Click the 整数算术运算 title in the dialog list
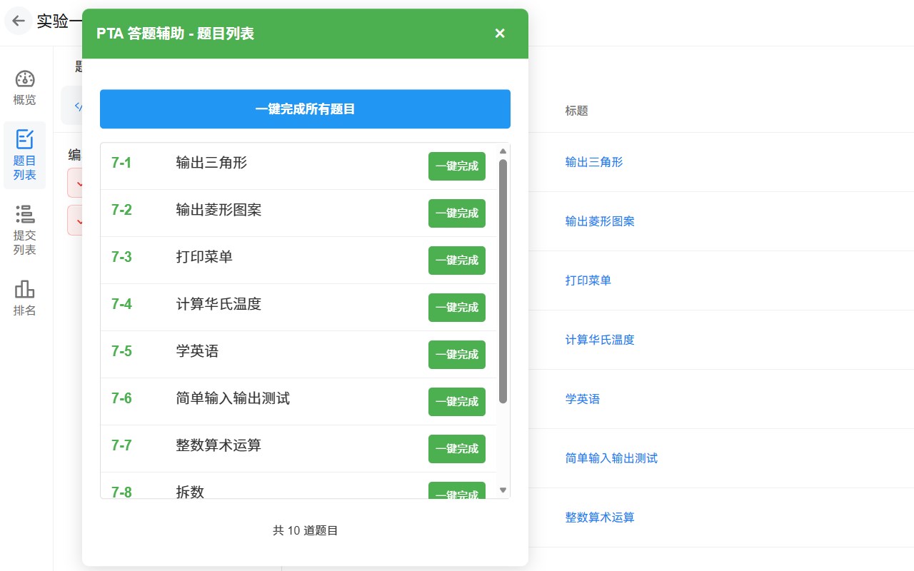 (219, 445)
